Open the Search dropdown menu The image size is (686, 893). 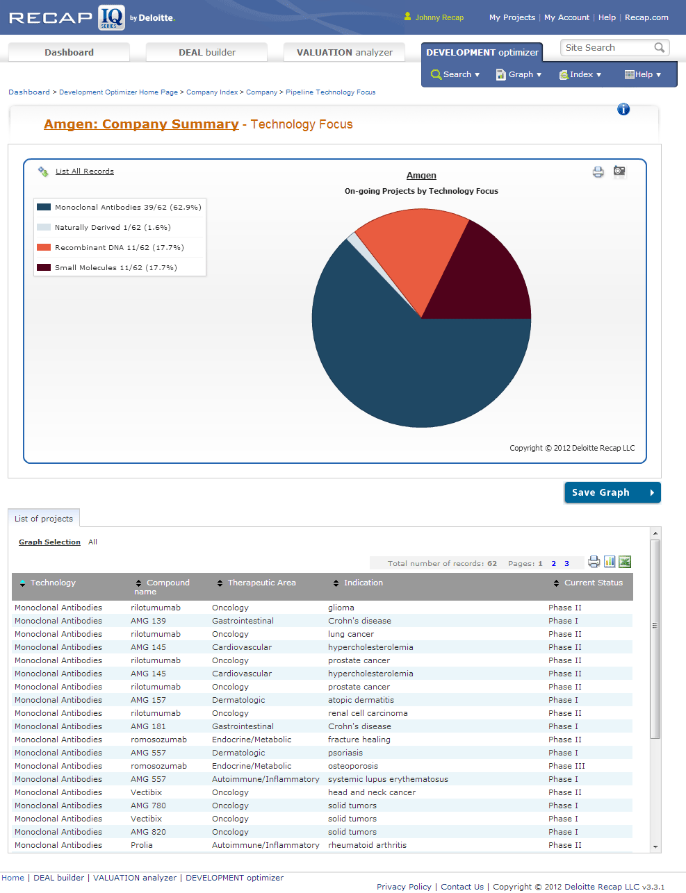pos(456,74)
